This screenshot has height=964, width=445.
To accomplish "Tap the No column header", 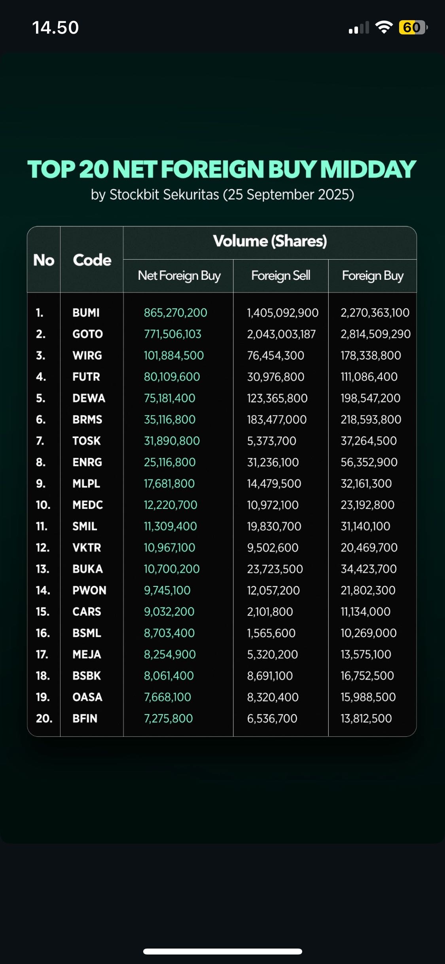I will pyautogui.click(x=44, y=260).
